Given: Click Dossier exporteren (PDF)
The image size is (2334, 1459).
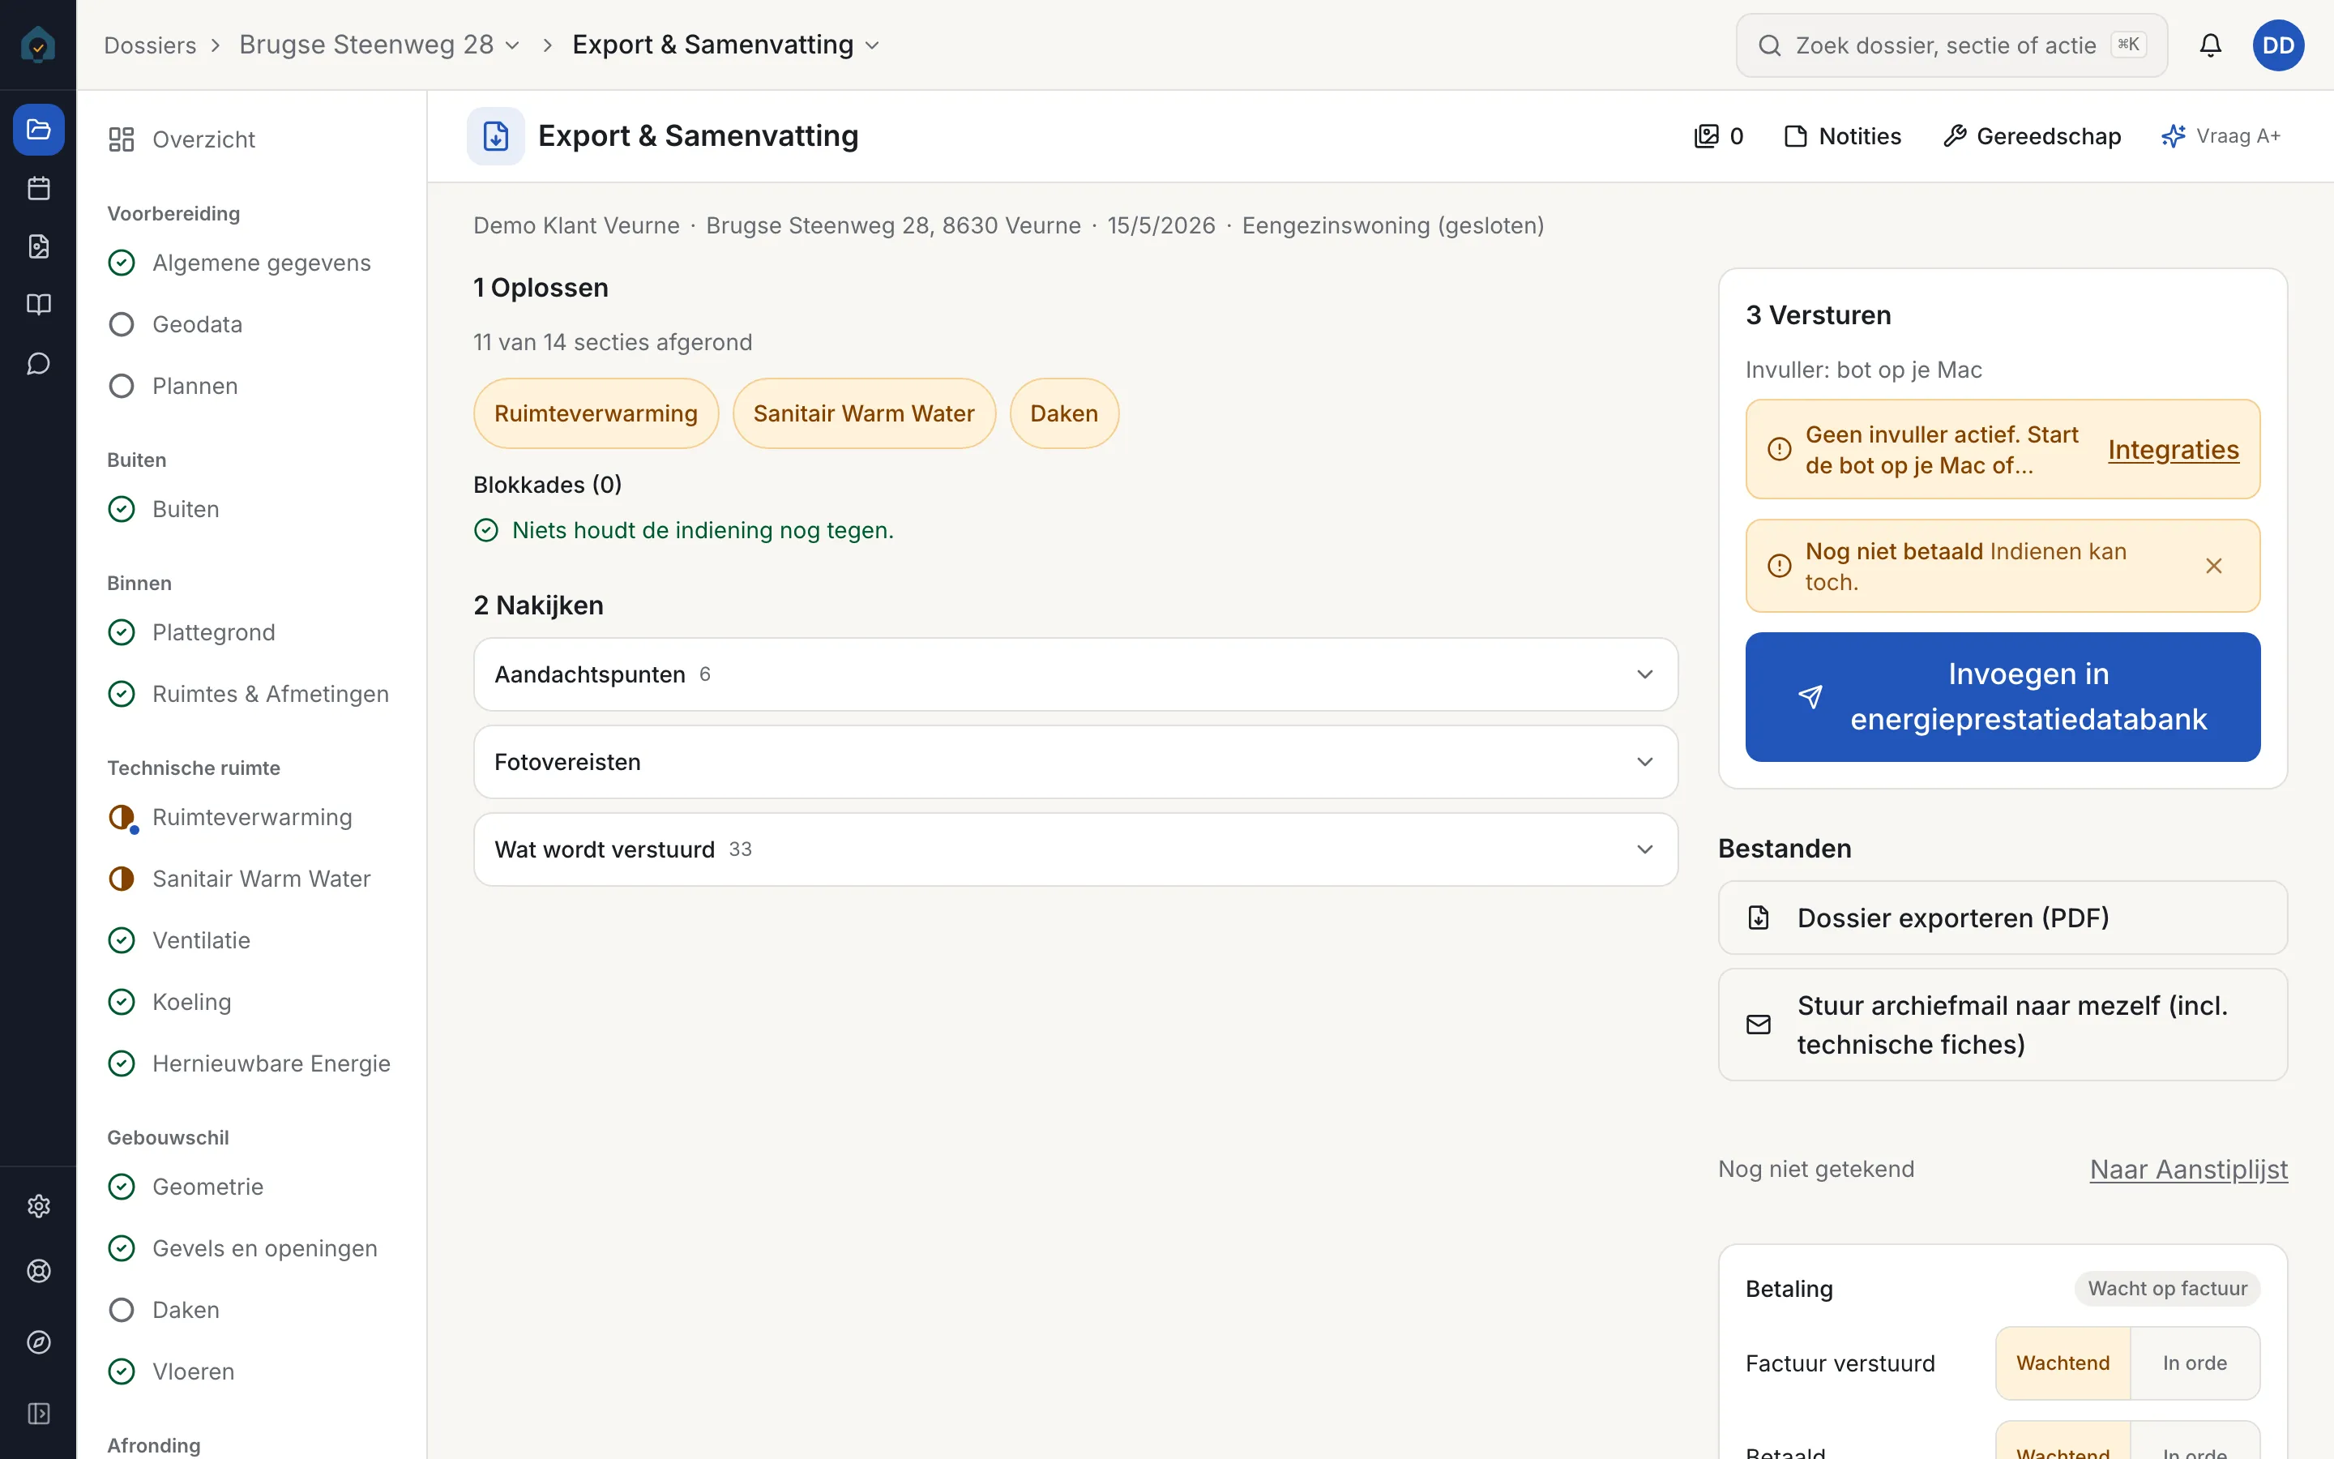Looking at the screenshot, I should (x=2003, y=918).
